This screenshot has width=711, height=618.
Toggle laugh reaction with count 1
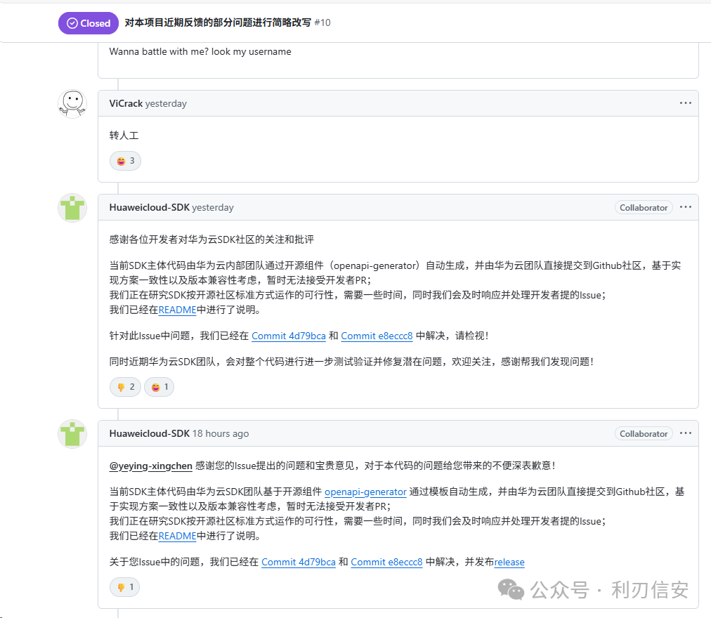(x=159, y=387)
